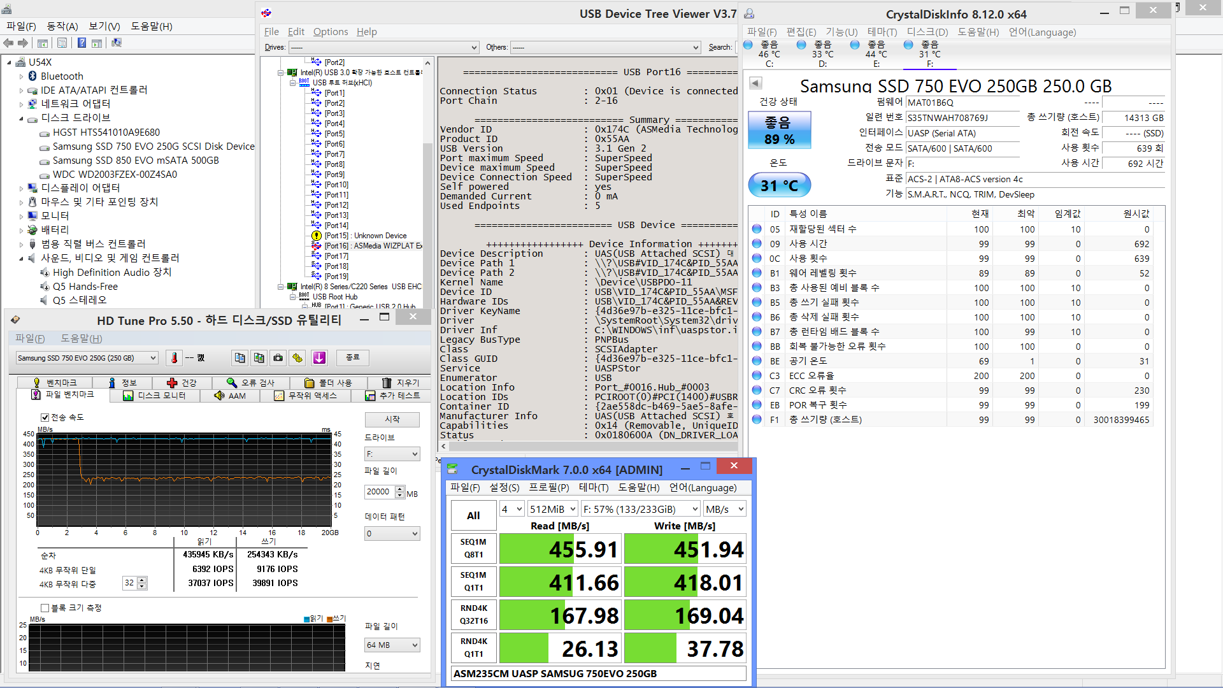Run RND4K Q32T16 test button

click(x=473, y=615)
